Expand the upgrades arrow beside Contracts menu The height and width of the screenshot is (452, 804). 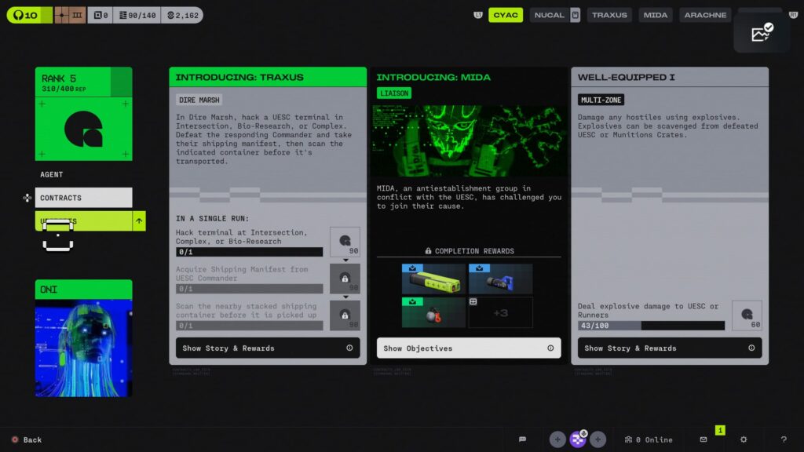tap(139, 221)
